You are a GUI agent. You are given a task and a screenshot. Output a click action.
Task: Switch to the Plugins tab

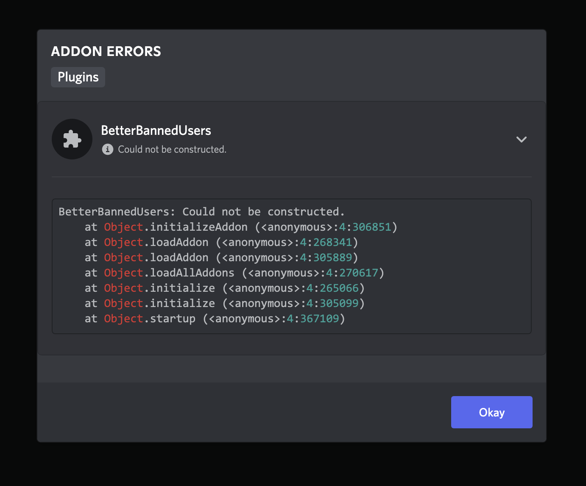[78, 77]
